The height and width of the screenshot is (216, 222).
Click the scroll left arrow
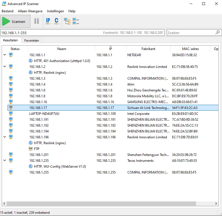(4, 203)
